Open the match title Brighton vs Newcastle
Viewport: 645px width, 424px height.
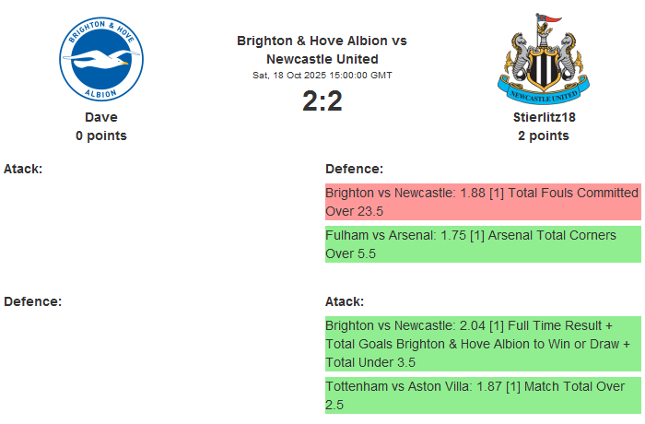point(322,50)
